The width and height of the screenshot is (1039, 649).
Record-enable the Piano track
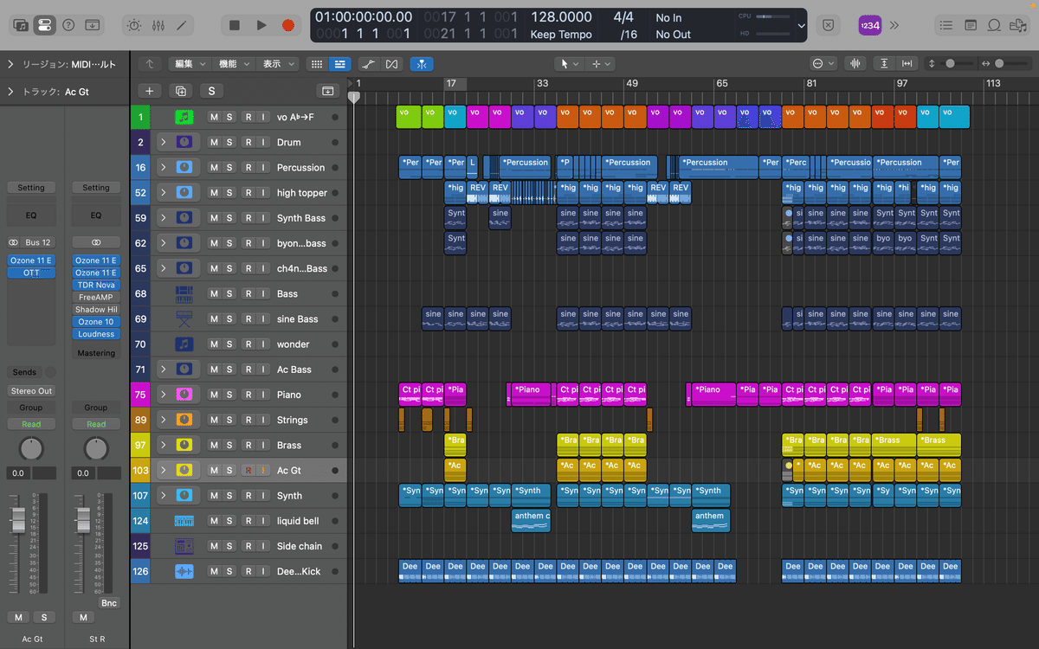tap(248, 395)
